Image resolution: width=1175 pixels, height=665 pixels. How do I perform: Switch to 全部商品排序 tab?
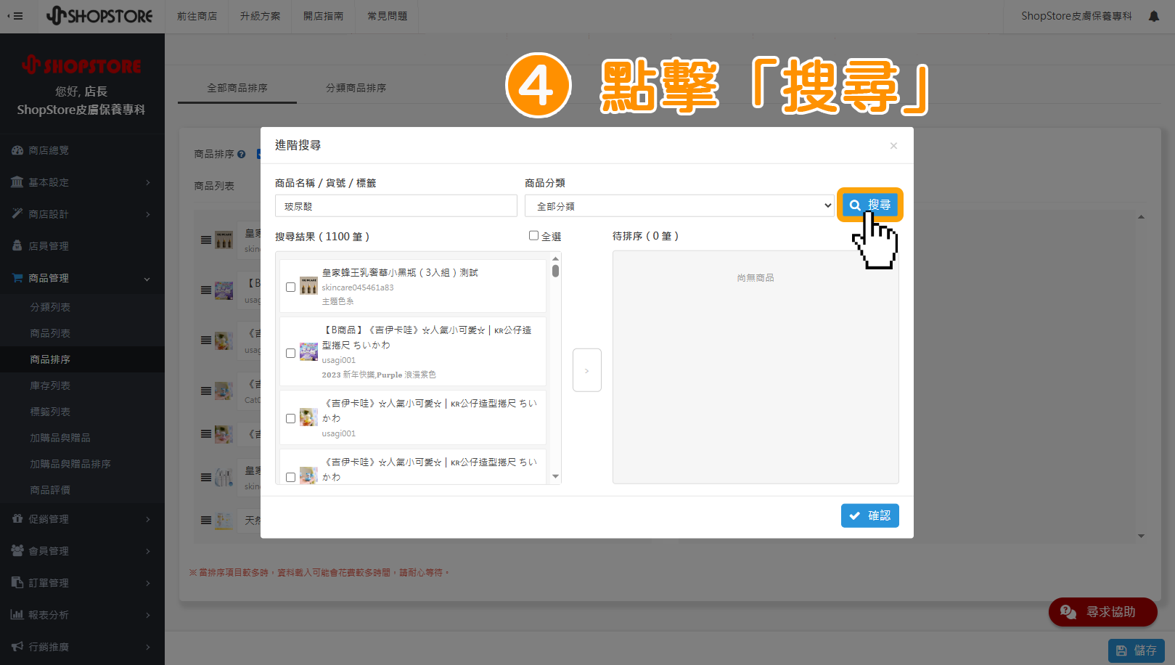(x=237, y=88)
